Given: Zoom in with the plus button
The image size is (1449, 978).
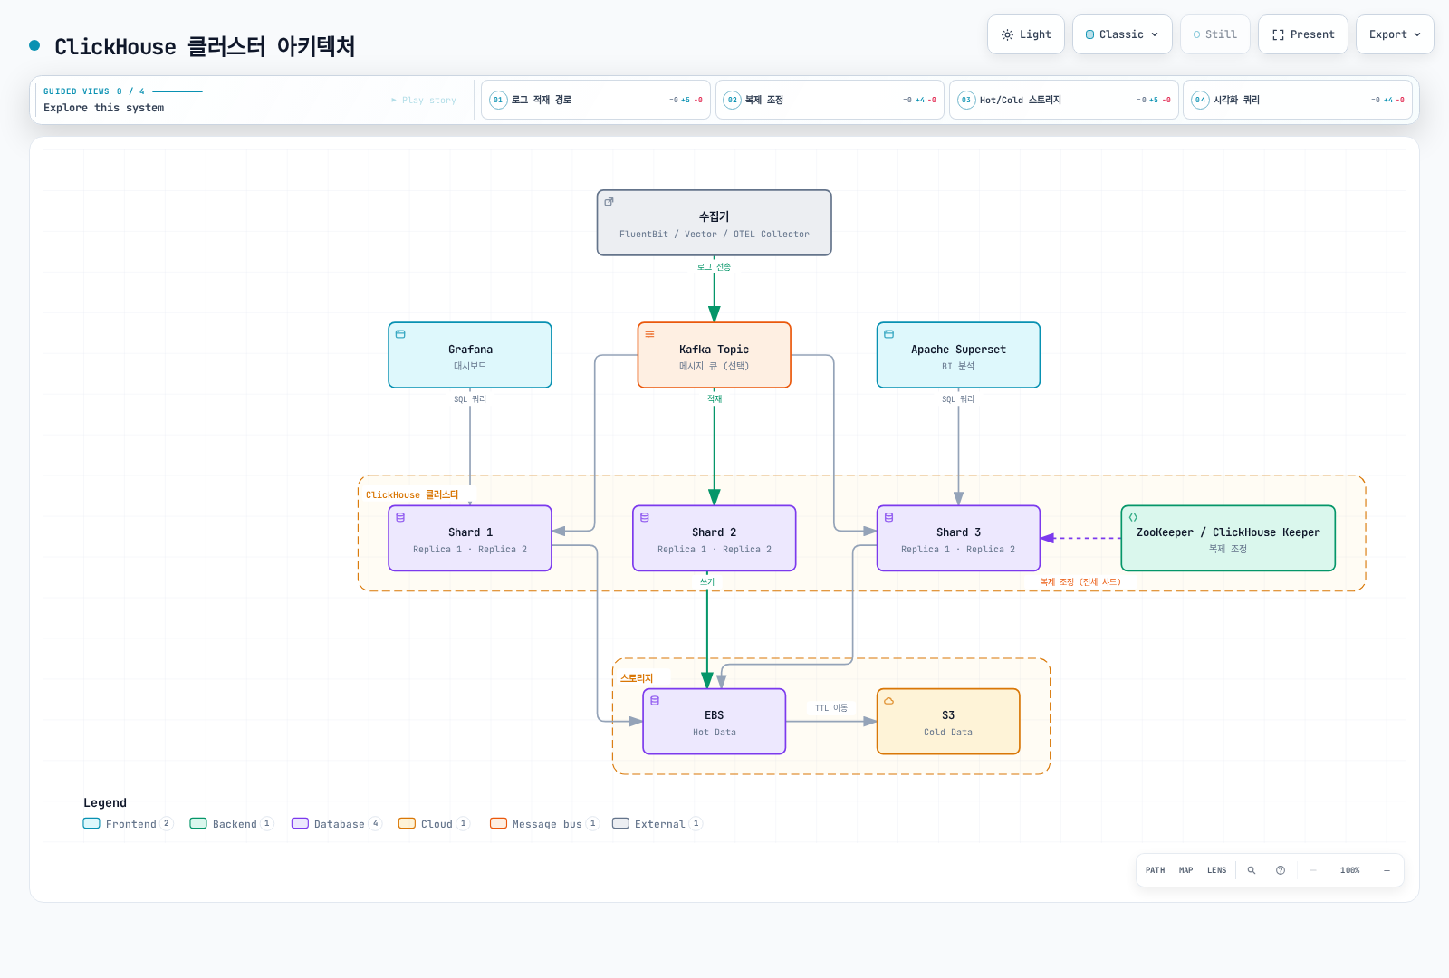Looking at the screenshot, I should 1387,870.
